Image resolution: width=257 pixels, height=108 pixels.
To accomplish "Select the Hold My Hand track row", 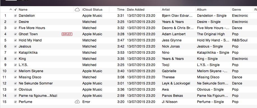I will 128,40.
